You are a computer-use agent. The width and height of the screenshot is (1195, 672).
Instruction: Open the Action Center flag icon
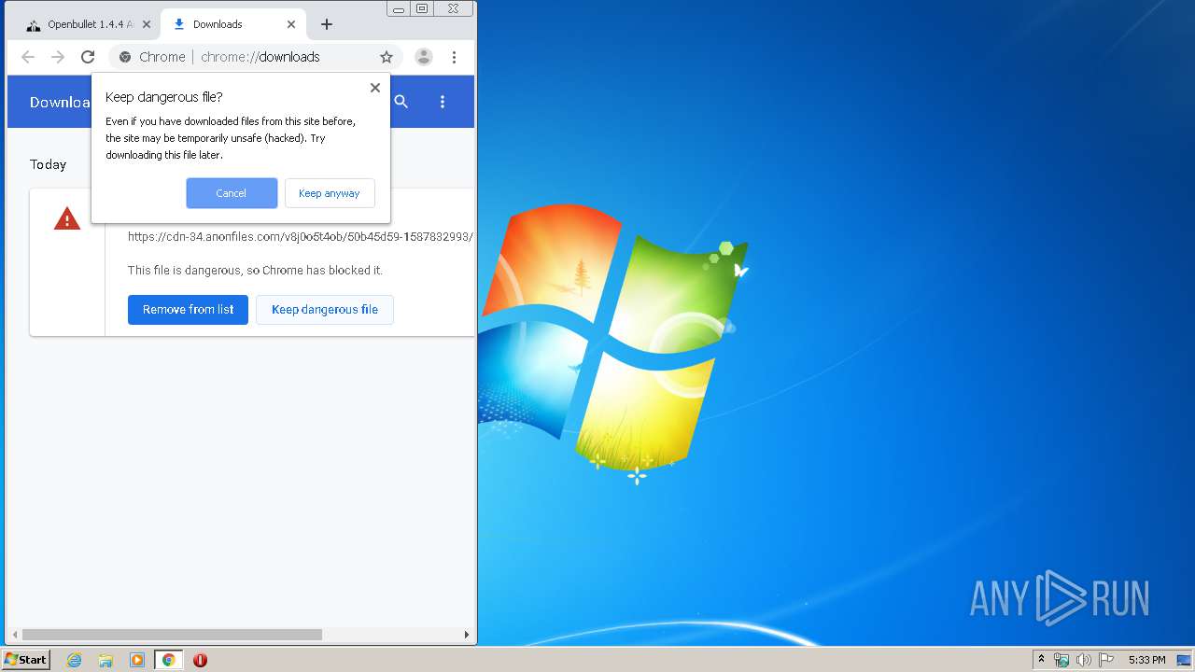(x=1106, y=660)
